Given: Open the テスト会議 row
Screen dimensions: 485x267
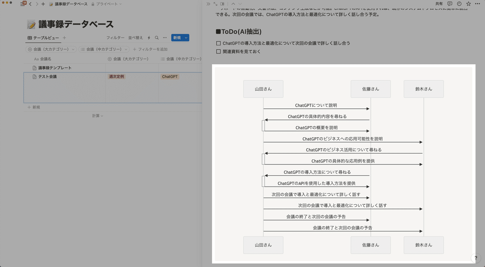Looking at the screenshot, I should [x=47, y=76].
